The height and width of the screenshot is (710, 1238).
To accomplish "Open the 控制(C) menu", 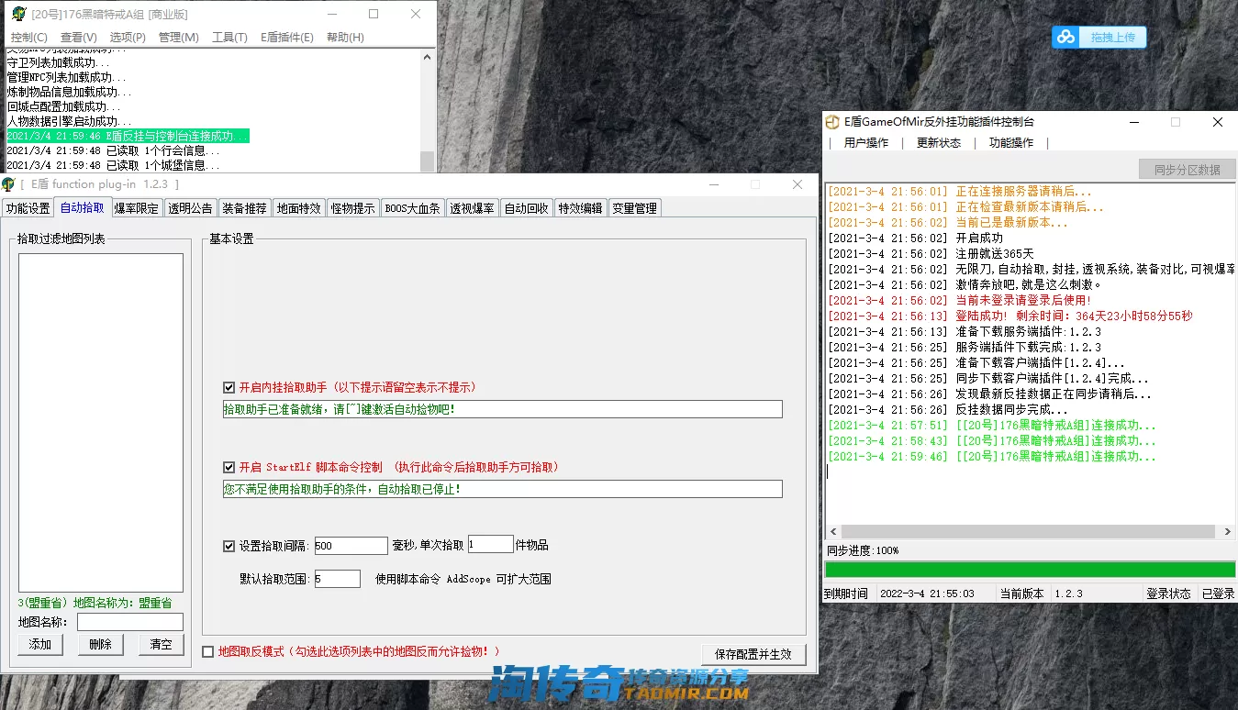I will click(28, 38).
